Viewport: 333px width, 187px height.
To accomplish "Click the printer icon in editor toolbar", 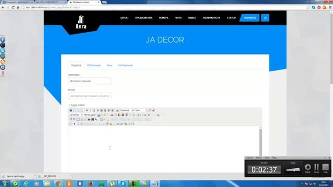I will (89, 119).
